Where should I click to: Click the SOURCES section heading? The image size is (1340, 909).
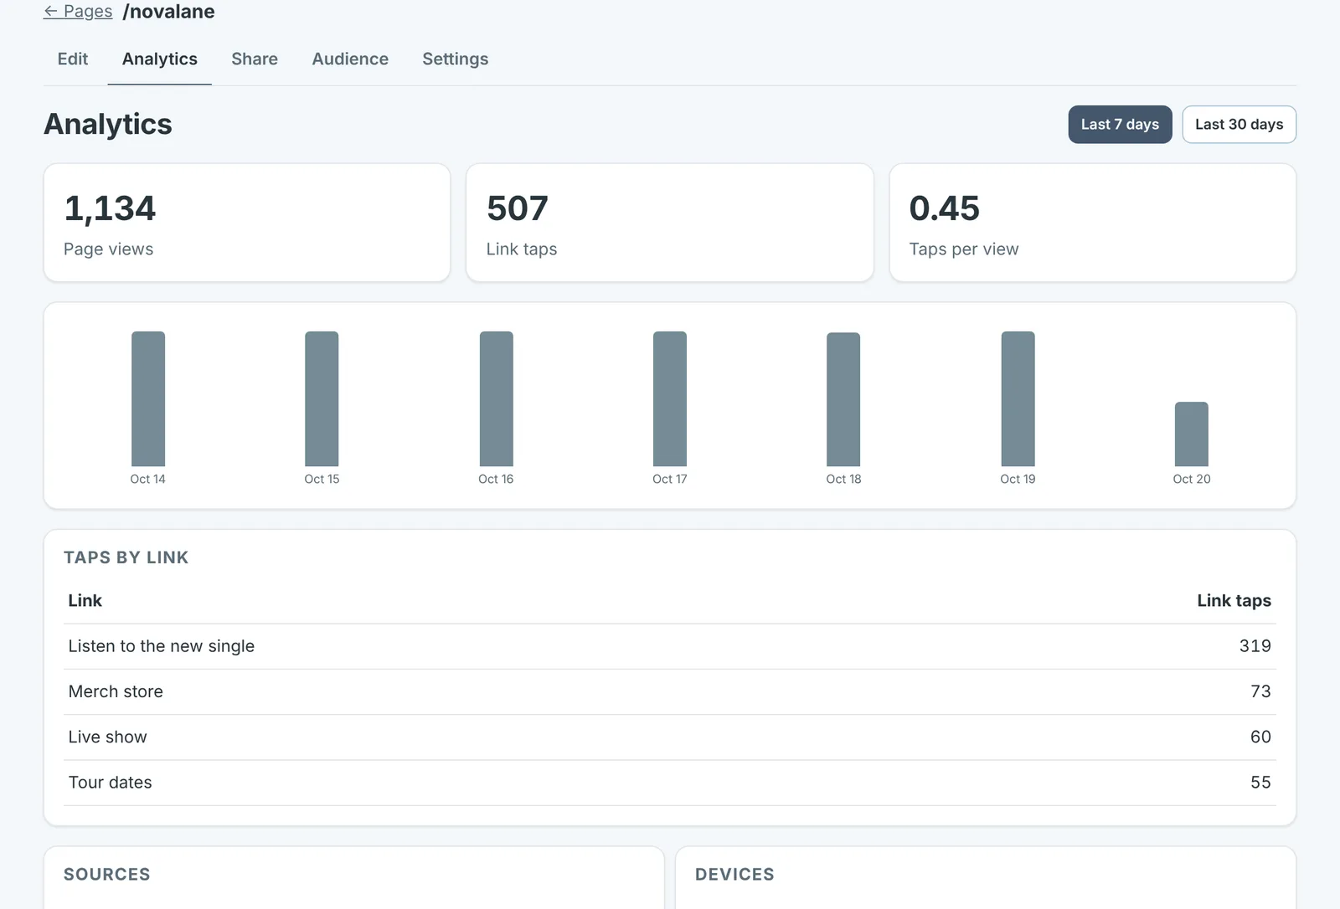pos(107,874)
